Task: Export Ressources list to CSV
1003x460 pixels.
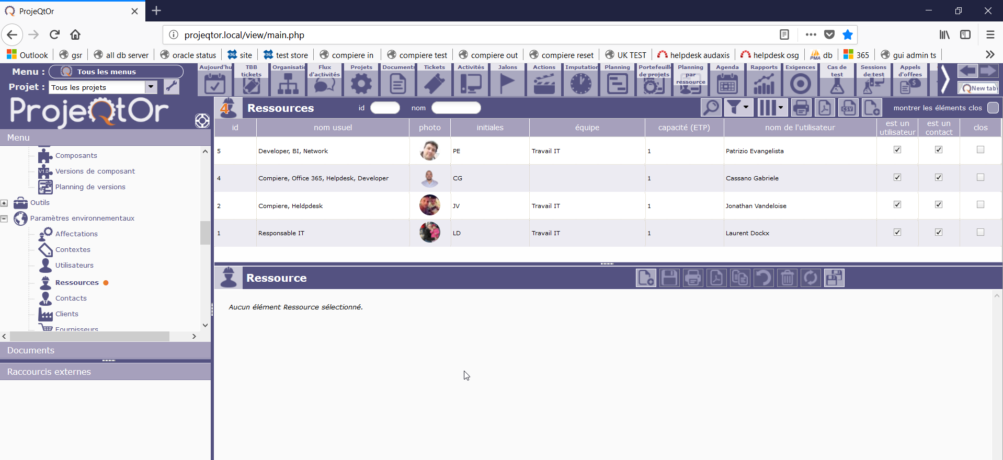Action: tap(848, 108)
